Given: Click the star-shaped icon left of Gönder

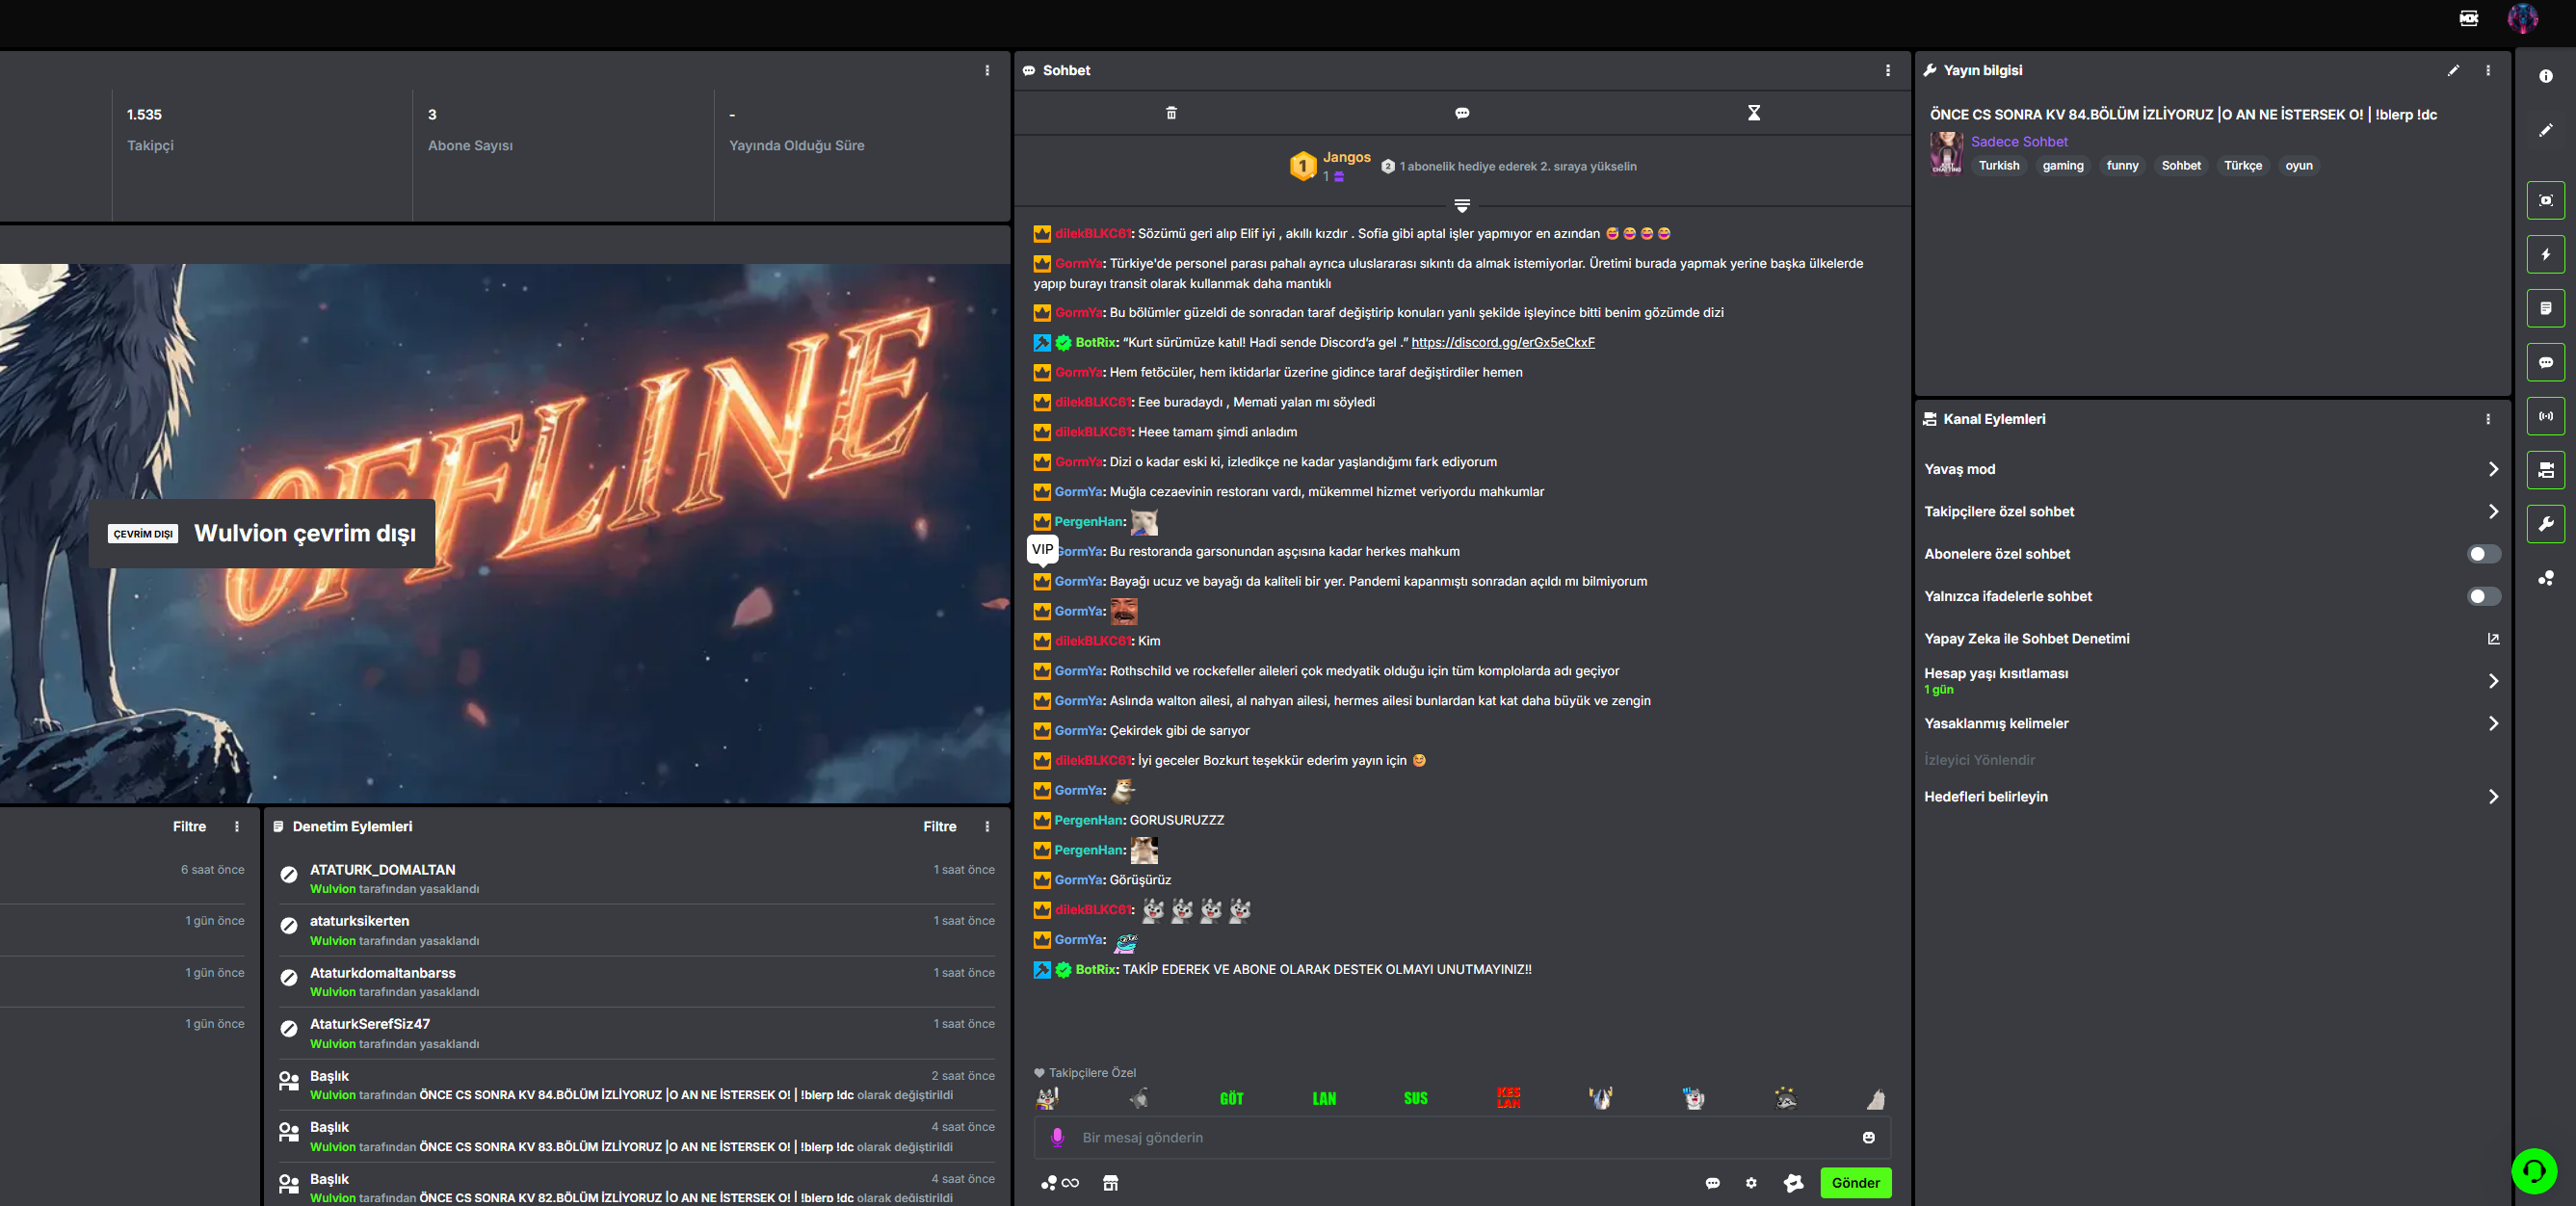Looking at the screenshot, I should click(x=1793, y=1183).
